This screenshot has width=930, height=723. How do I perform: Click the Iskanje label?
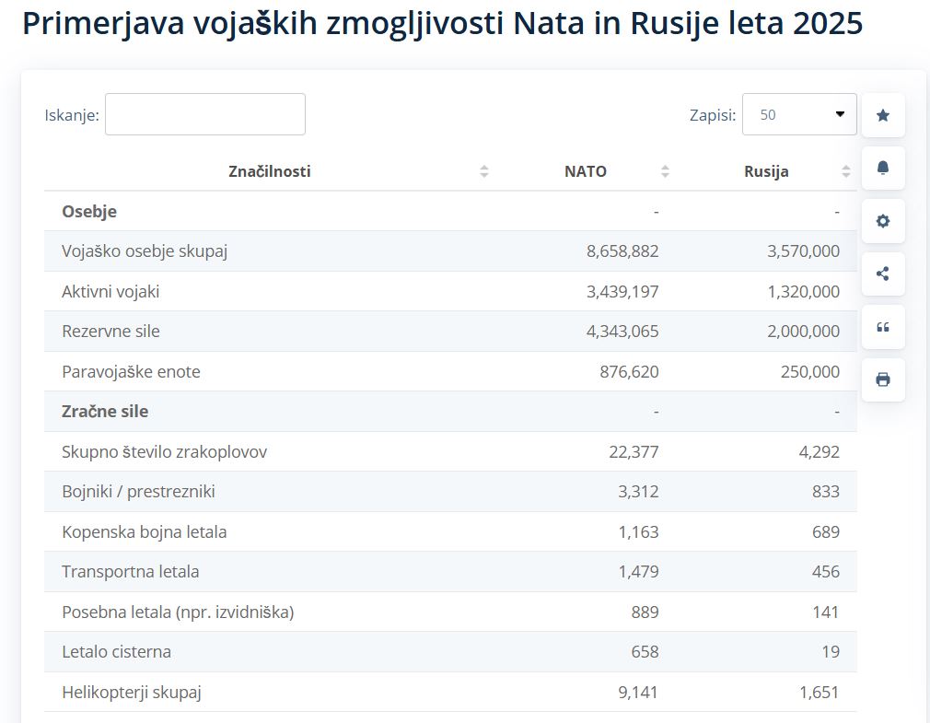(x=72, y=115)
